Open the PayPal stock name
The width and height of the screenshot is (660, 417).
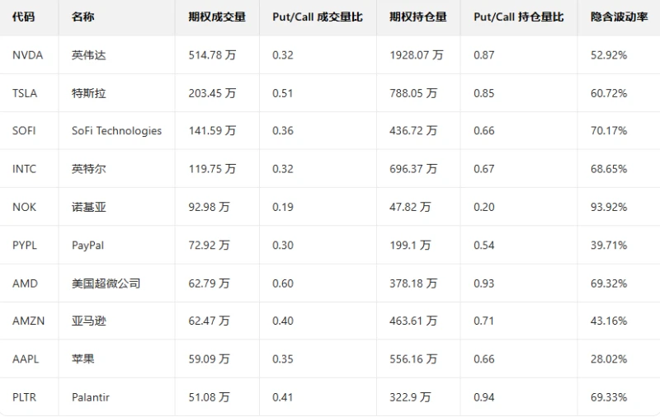[x=87, y=245]
